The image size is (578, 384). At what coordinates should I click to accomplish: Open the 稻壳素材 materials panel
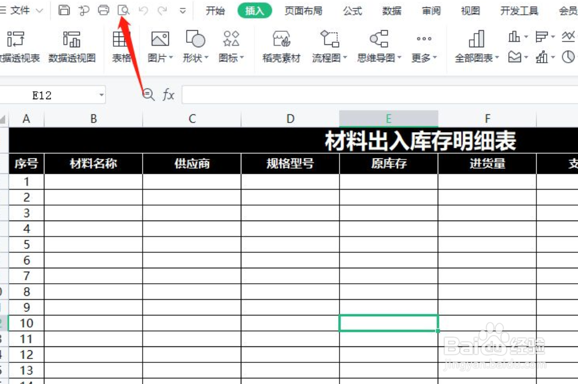click(280, 46)
